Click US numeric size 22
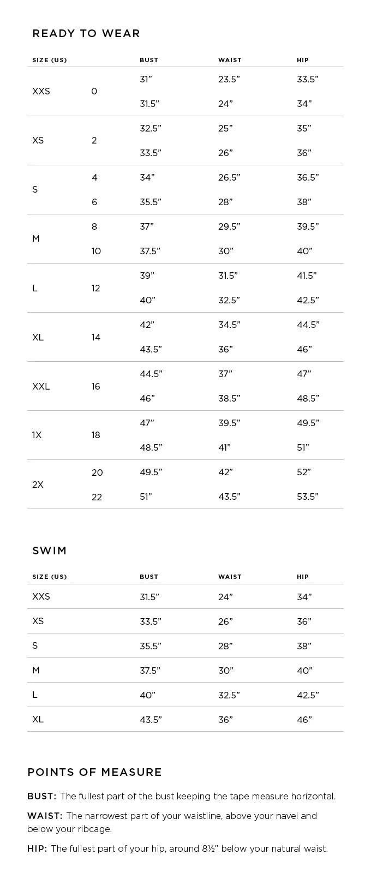Image resolution: width=371 pixels, height=879 pixels. click(x=97, y=497)
